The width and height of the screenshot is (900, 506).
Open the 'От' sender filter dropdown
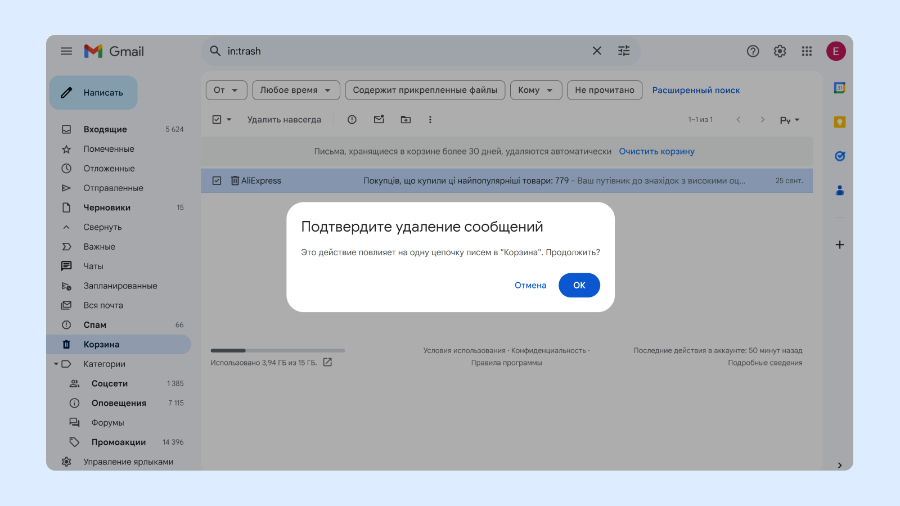(226, 90)
